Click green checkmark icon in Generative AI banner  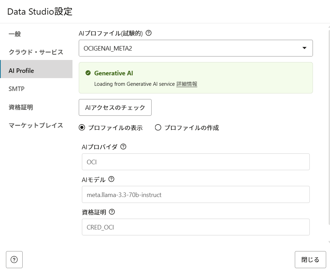(x=88, y=73)
